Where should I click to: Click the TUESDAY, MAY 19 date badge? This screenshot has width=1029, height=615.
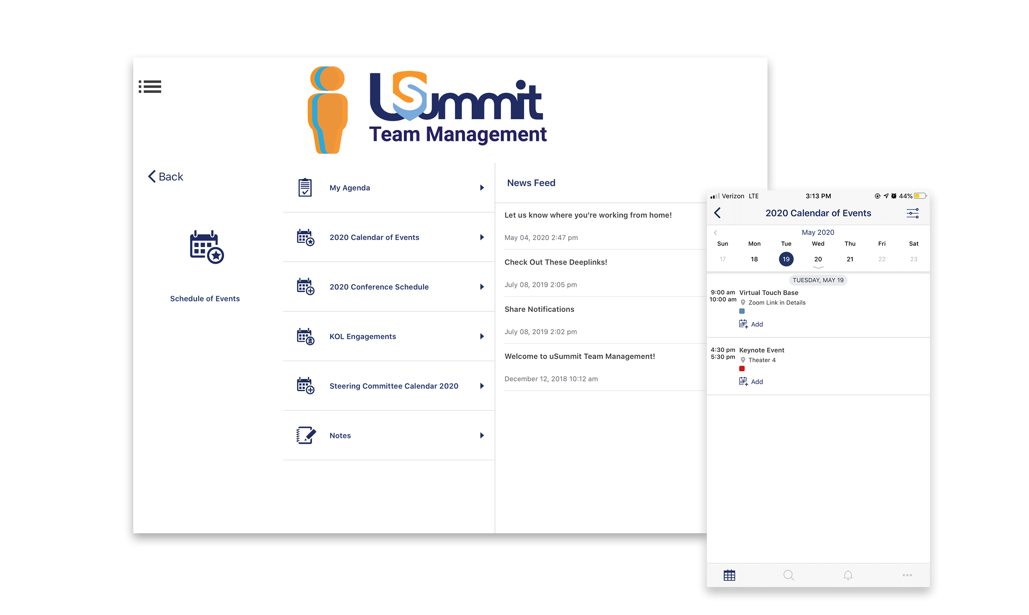click(x=818, y=280)
